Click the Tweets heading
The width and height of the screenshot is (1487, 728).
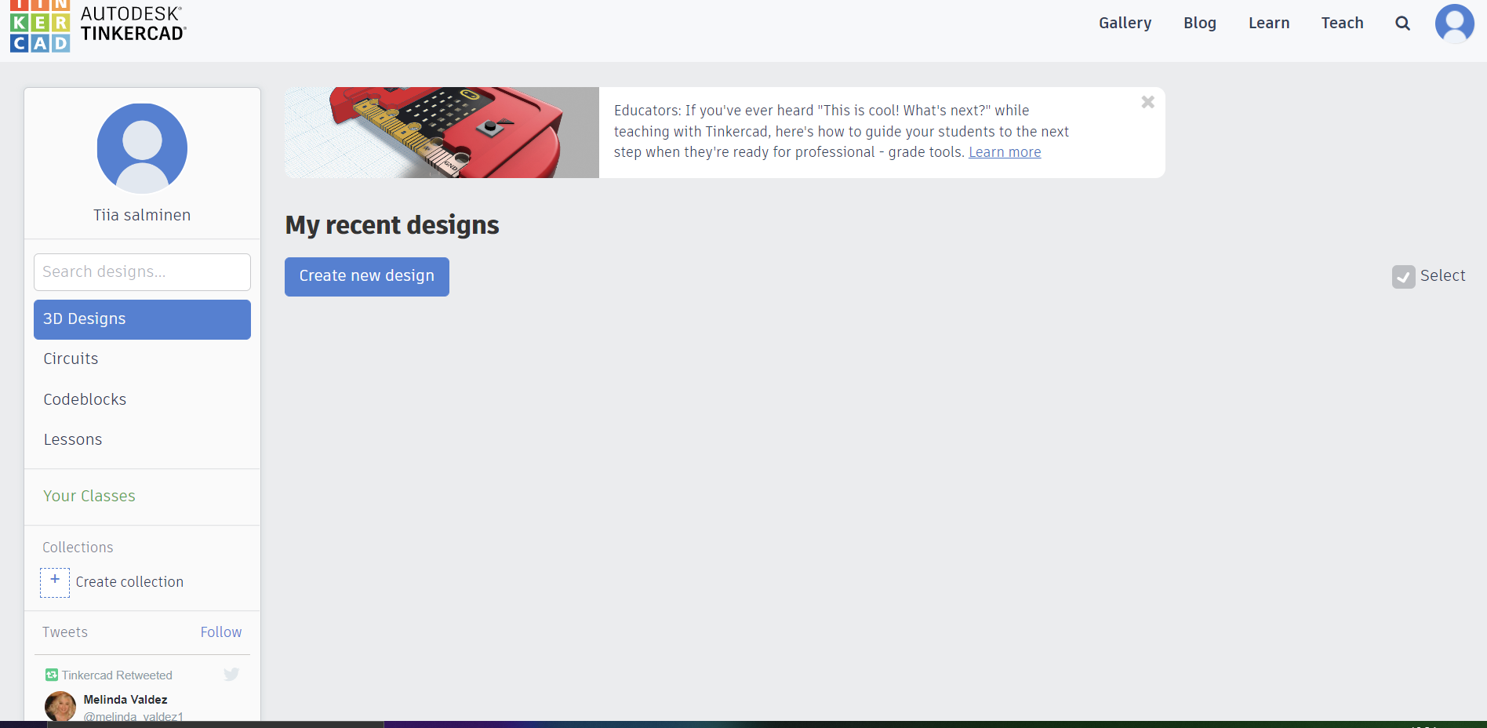[x=65, y=632]
